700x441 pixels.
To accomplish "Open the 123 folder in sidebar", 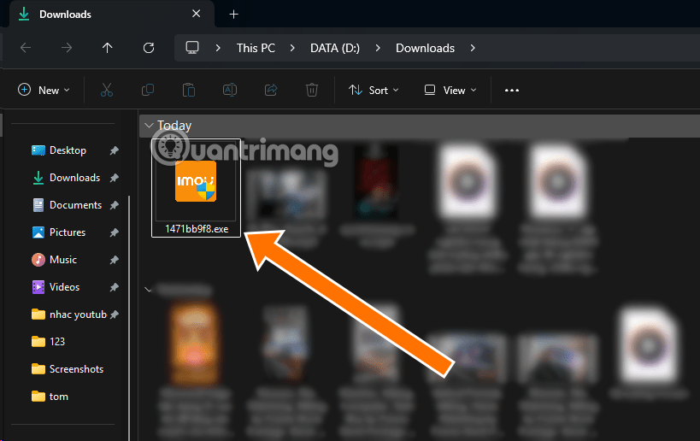I will click(x=57, y=342).
